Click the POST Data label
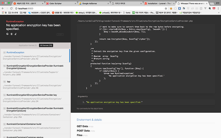Viewport: 221px width, 138px height. [83, 131]
